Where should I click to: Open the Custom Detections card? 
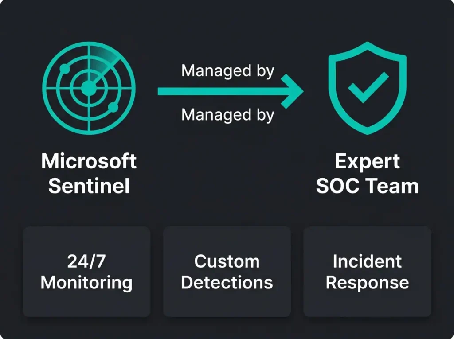click(x=227, y=272)
